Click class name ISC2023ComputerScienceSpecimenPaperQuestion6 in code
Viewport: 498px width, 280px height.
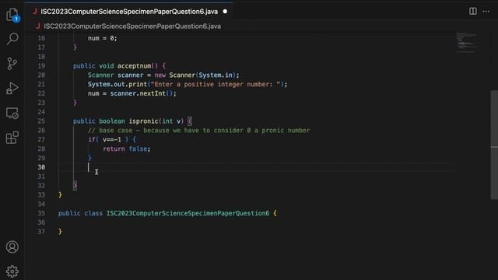[x=188, y=213]
